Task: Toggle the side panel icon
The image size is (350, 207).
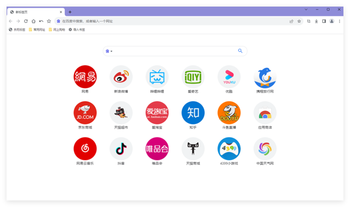Action: 324,21
